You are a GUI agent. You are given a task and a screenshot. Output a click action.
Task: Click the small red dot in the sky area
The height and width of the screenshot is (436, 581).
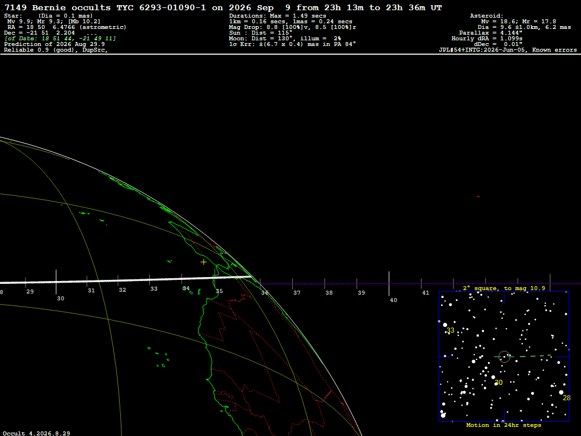point(478,196)
